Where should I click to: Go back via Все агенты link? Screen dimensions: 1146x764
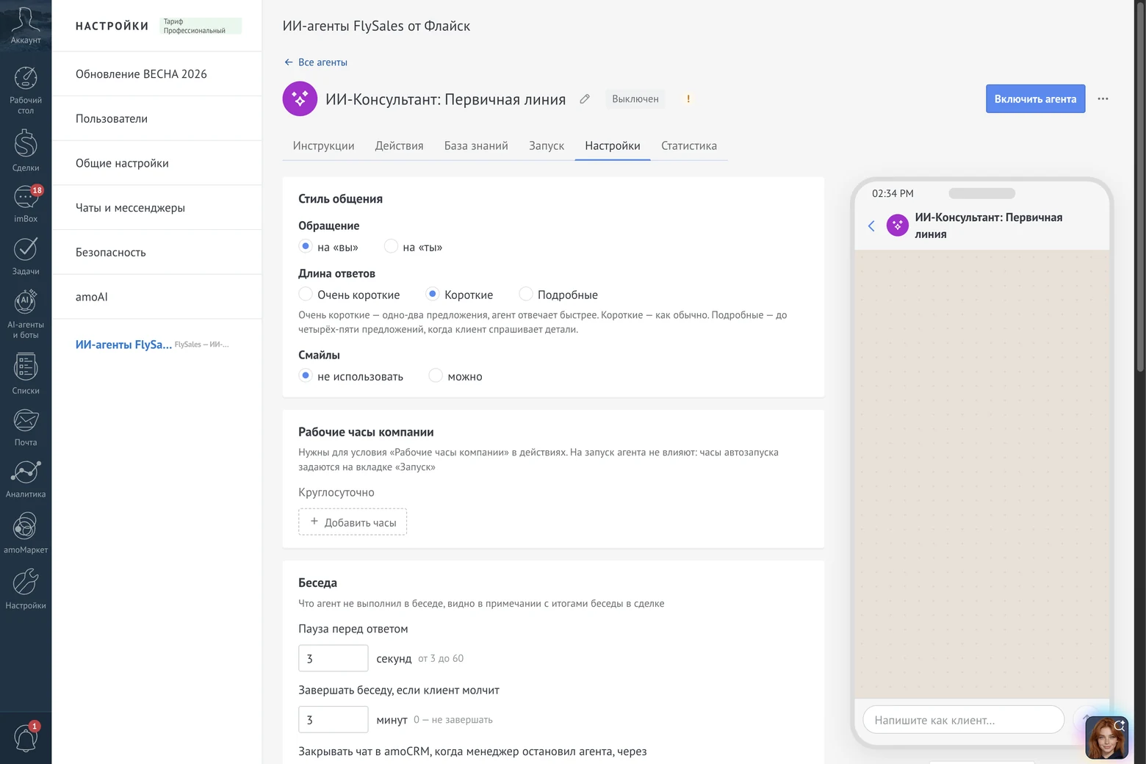[316, 62]
